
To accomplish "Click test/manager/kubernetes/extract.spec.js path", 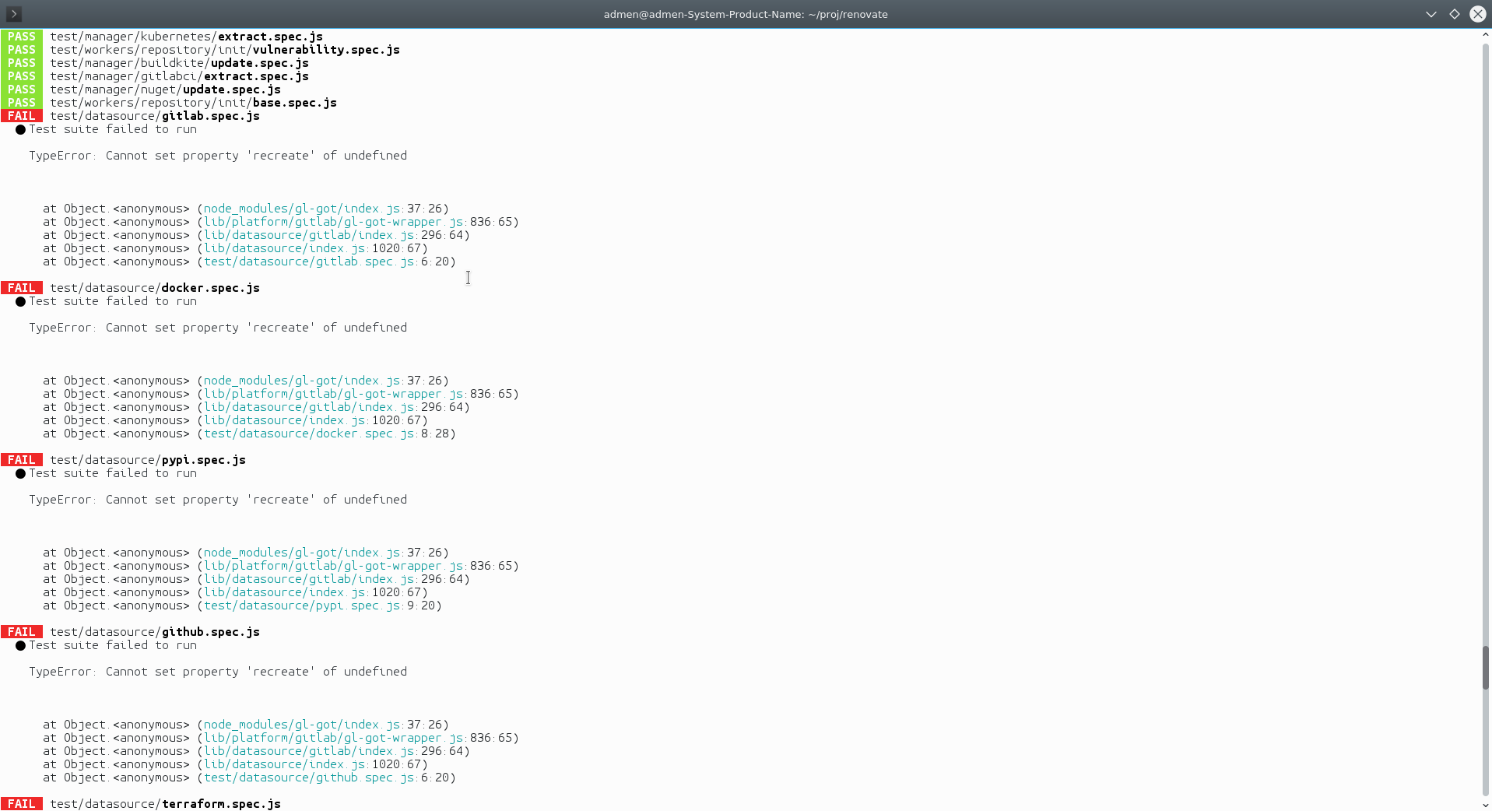I will pyautogui.click(x=187, y=37).
